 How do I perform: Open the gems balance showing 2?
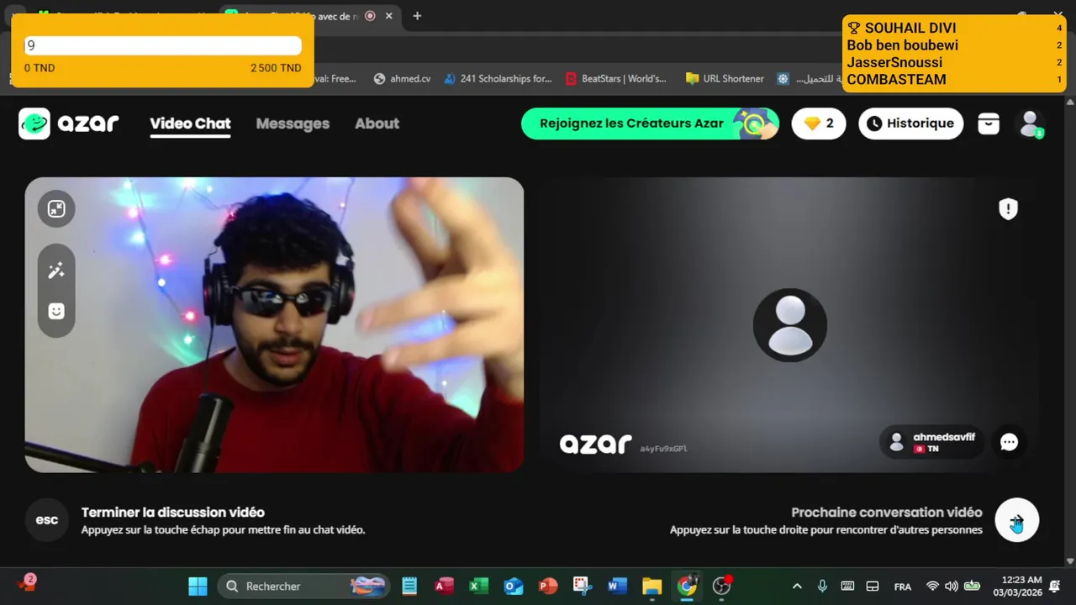(x=819, y=124)
